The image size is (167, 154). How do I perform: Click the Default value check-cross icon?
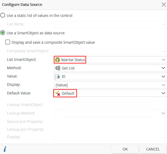pyautogui.click(x=57, y=93)
